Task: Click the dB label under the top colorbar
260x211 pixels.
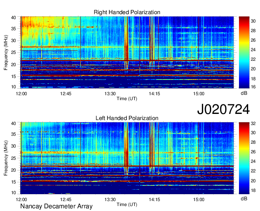Action: click(244, 93)
